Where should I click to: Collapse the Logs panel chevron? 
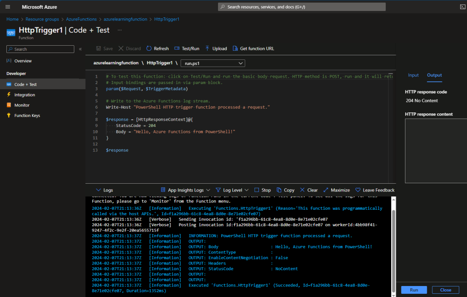[x=99, y=190]
